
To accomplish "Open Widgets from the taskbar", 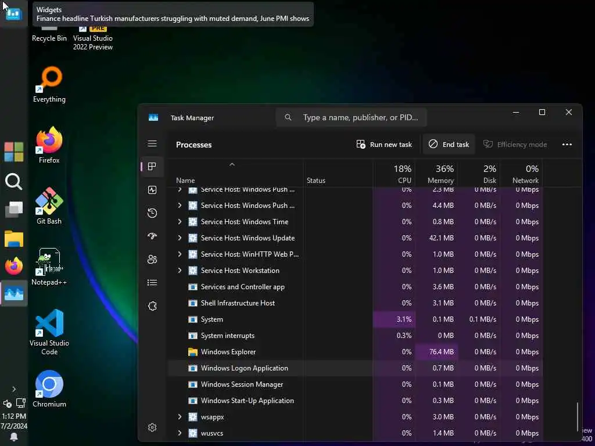I will pyautogui.click(x=14, y=14).
